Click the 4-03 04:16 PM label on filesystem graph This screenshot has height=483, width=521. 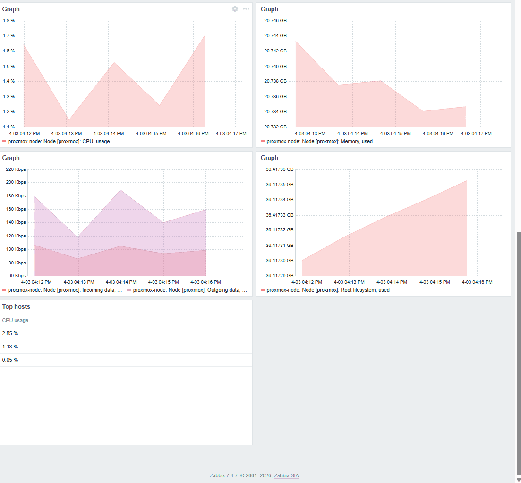pos(477,282)
